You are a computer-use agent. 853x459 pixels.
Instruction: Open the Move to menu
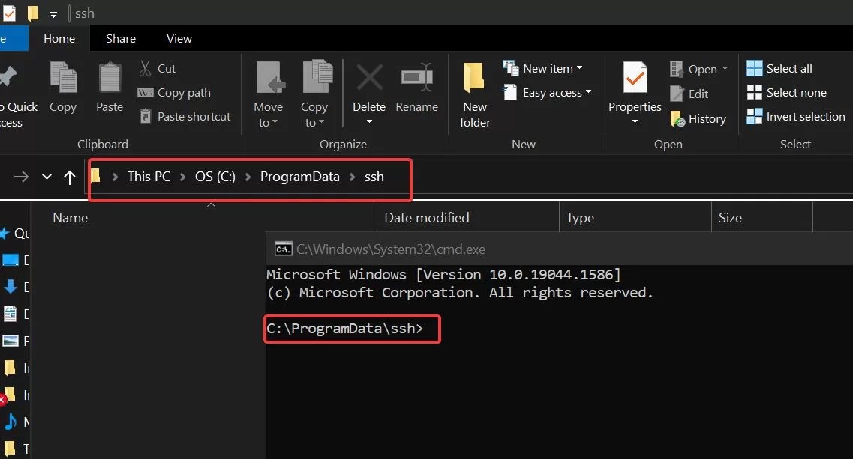(268, 94)
